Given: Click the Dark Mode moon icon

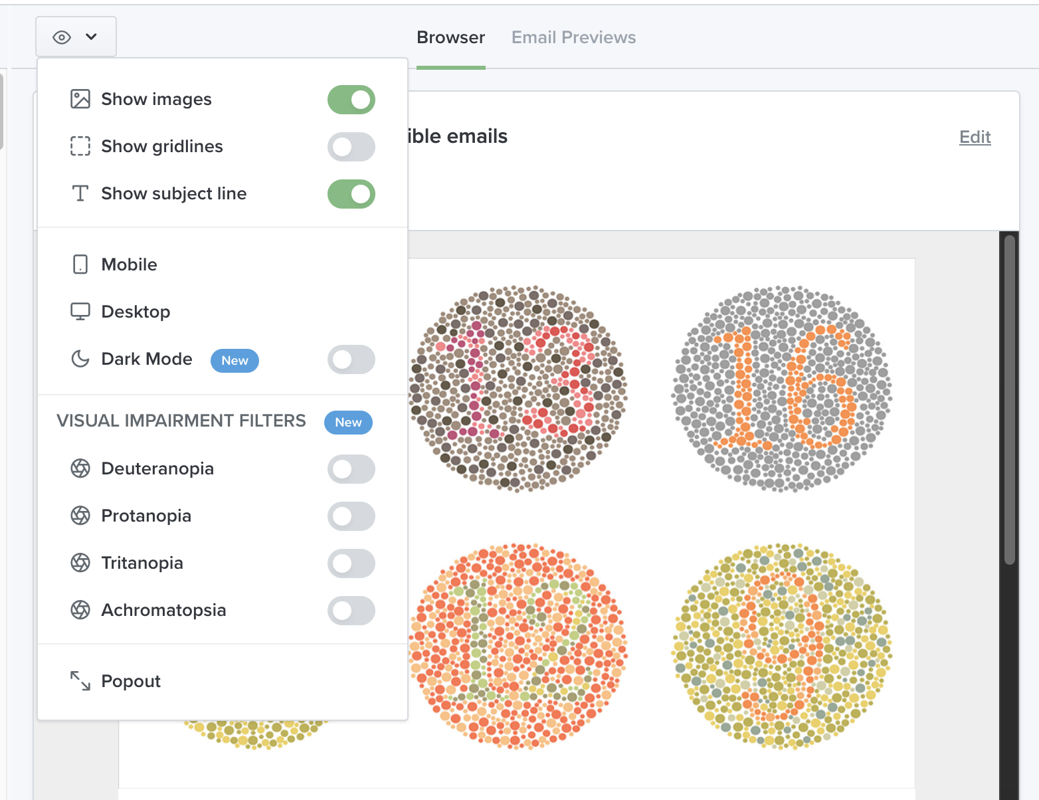Looking at the screenshot, I should [x=80, y=359].
